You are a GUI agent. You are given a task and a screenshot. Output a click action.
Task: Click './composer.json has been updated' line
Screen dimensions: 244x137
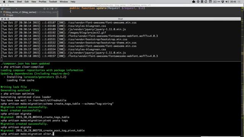pos(25,64)
